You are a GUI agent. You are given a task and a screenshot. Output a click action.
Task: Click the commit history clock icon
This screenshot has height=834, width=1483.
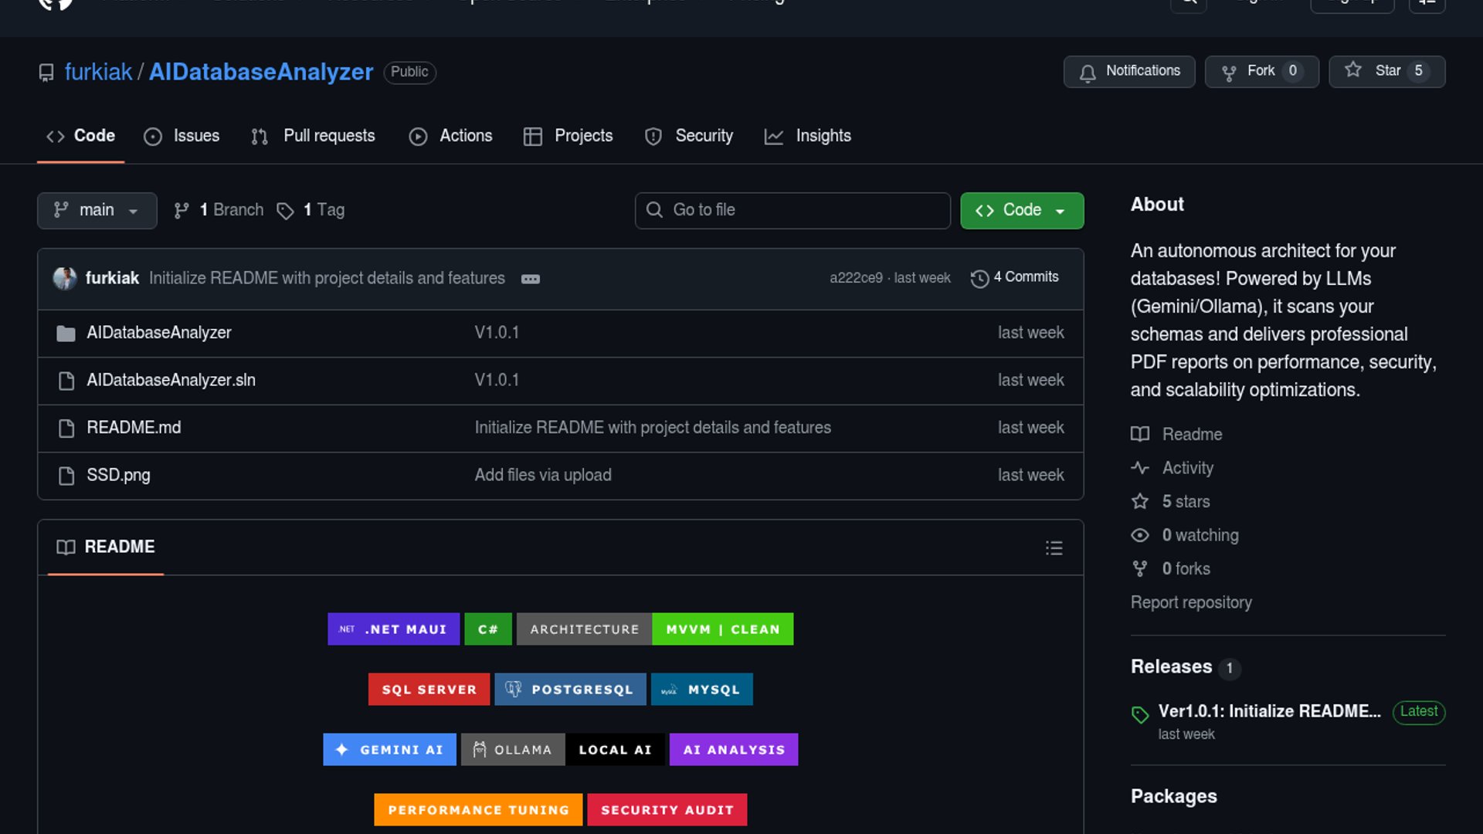click(979, 278)
